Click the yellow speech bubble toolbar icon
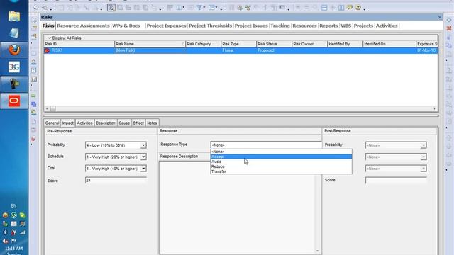 [350, 8]
